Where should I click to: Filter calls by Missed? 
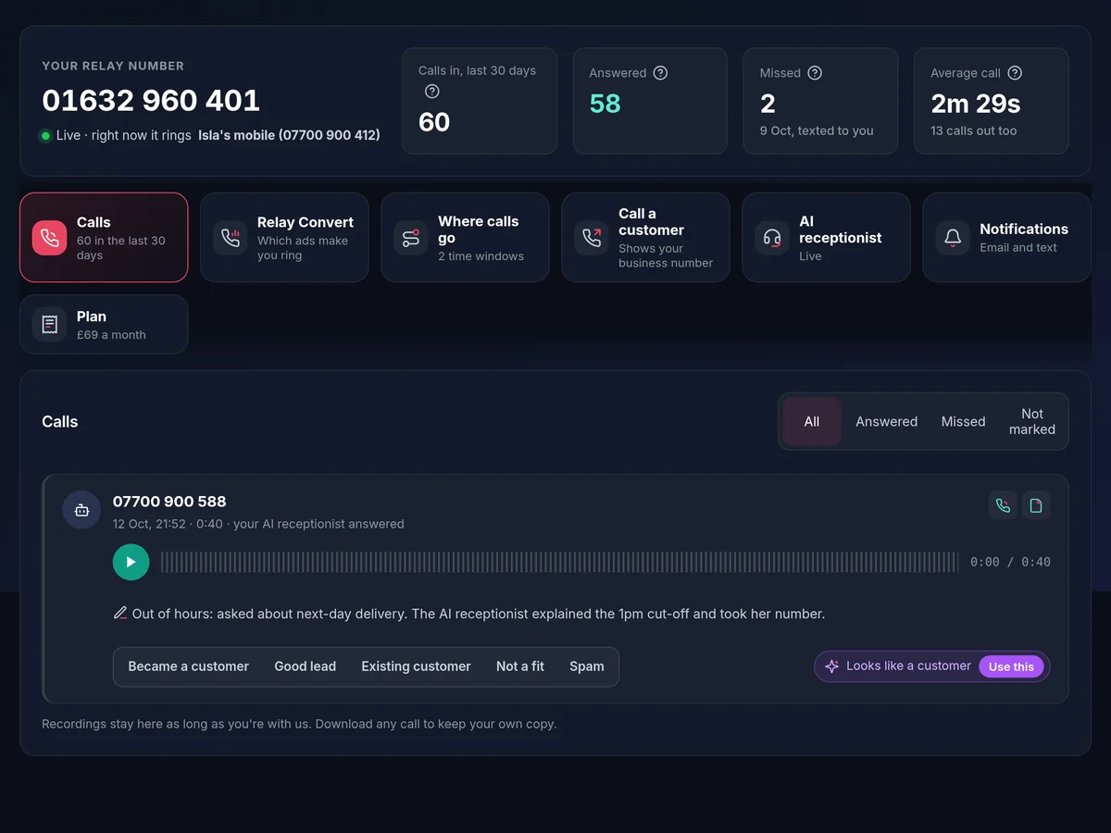click(963, 421)
